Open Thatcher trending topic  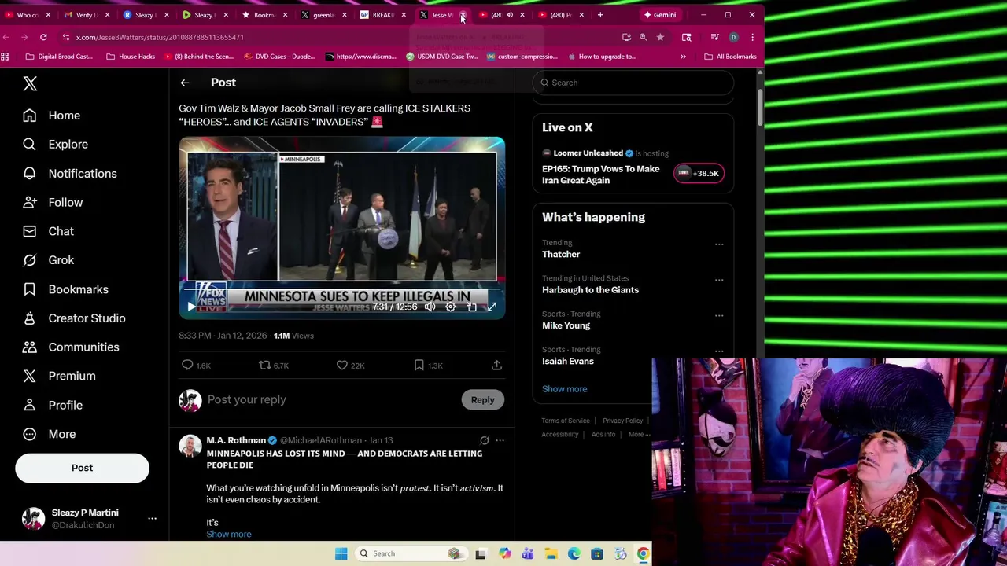(561, 255)
